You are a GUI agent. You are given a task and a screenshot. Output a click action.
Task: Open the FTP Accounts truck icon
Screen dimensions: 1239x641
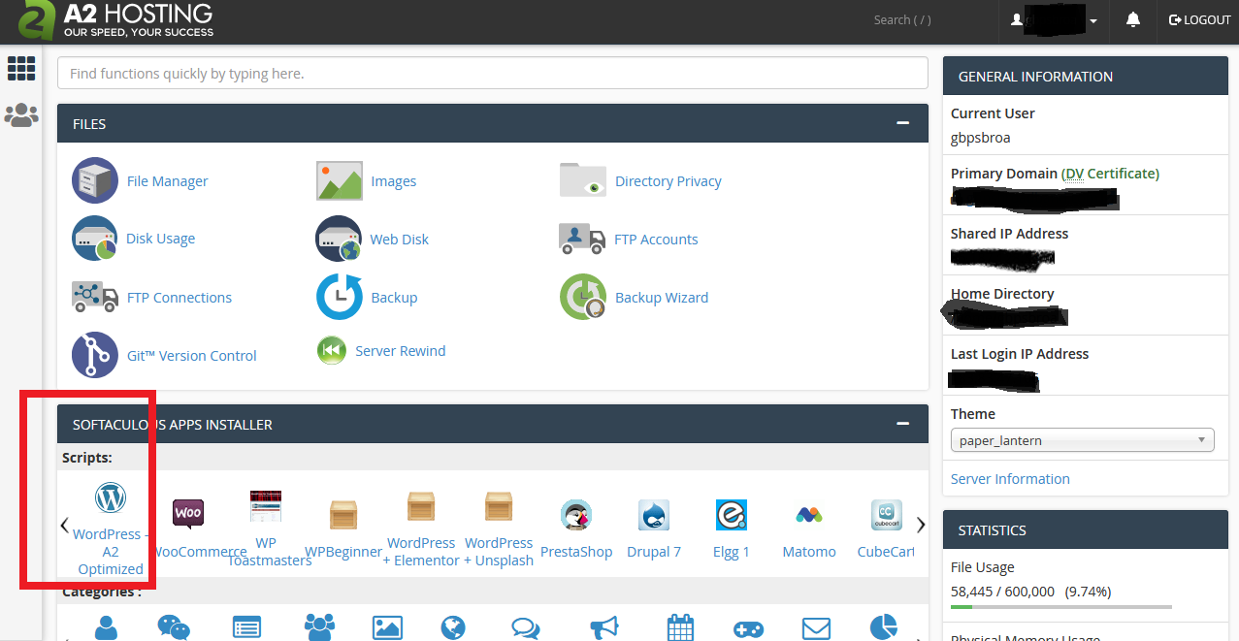tap(582, 239)
